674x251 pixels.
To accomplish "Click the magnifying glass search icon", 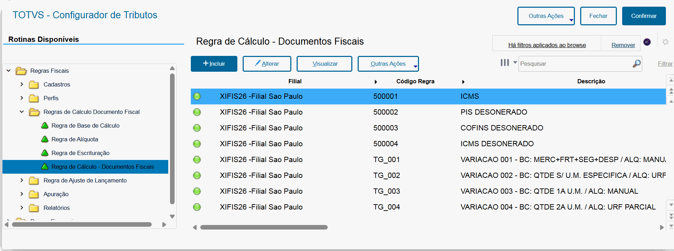I will point(636,64).
